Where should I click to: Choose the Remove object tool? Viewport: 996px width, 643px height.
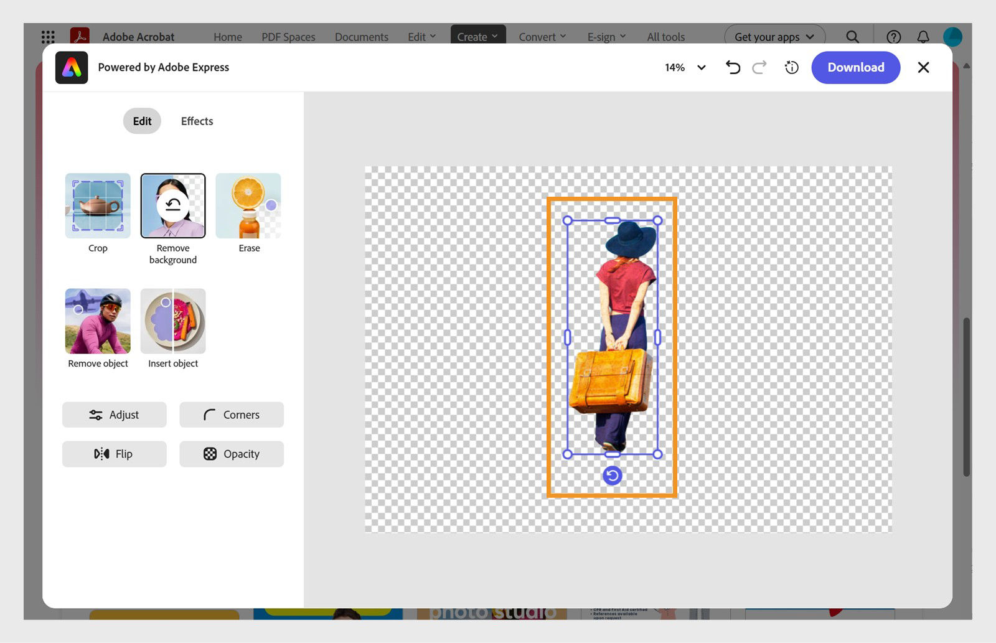[97, 321]
